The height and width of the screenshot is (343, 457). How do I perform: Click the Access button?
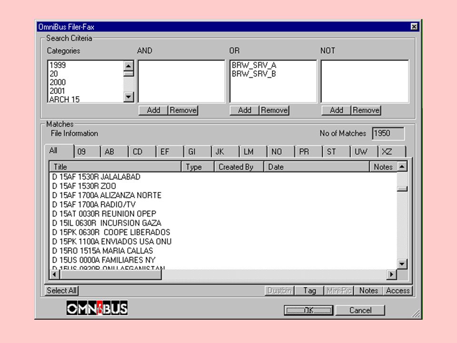(398, 291)
